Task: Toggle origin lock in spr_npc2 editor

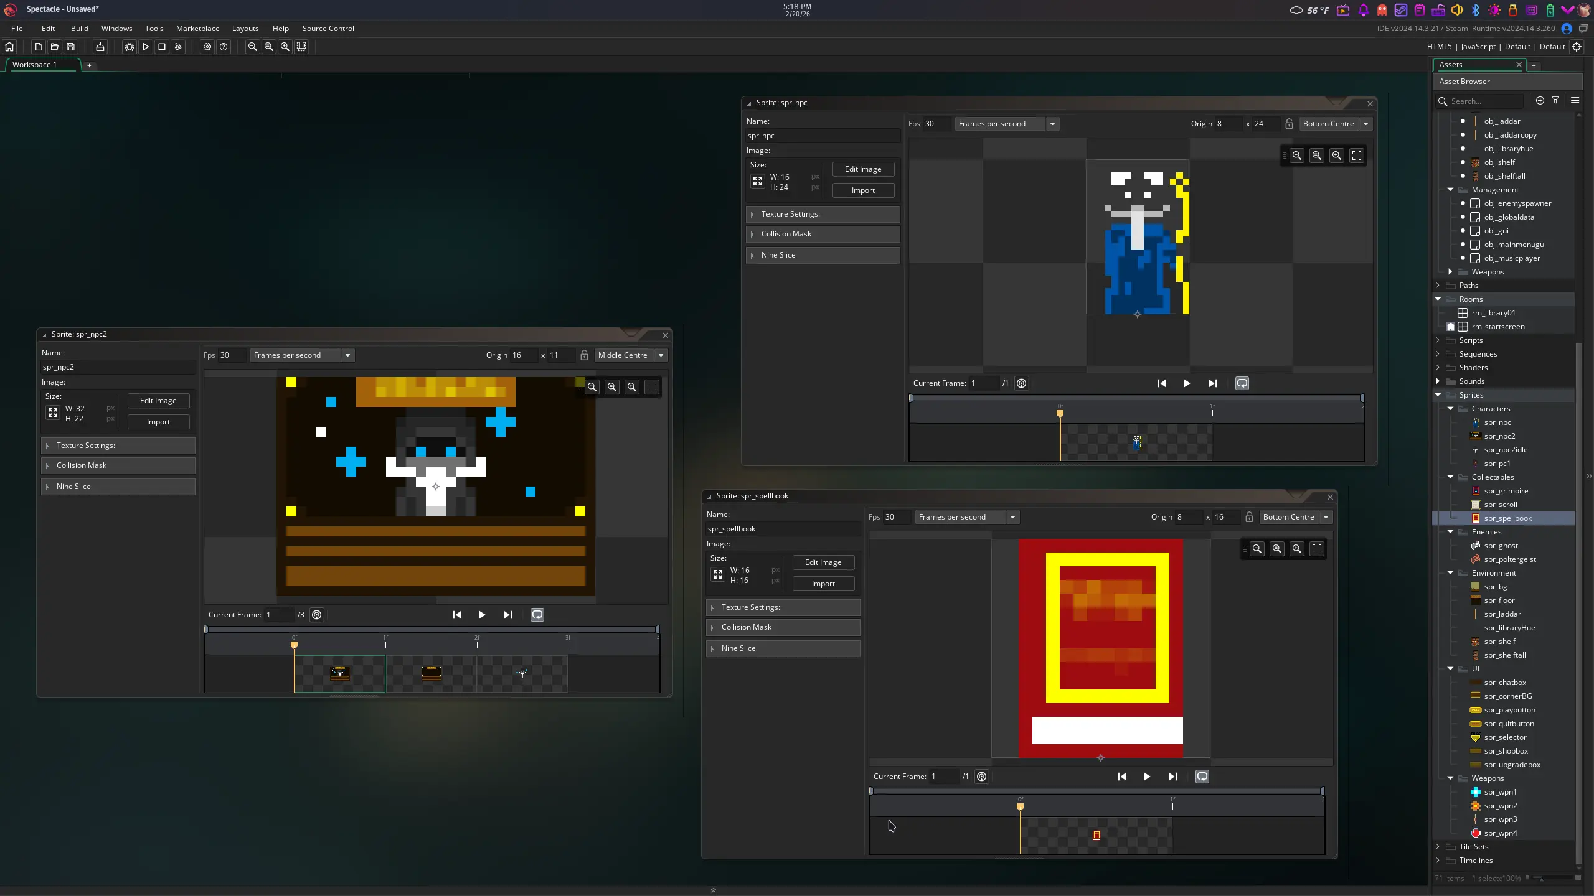Action: (584, 355)
